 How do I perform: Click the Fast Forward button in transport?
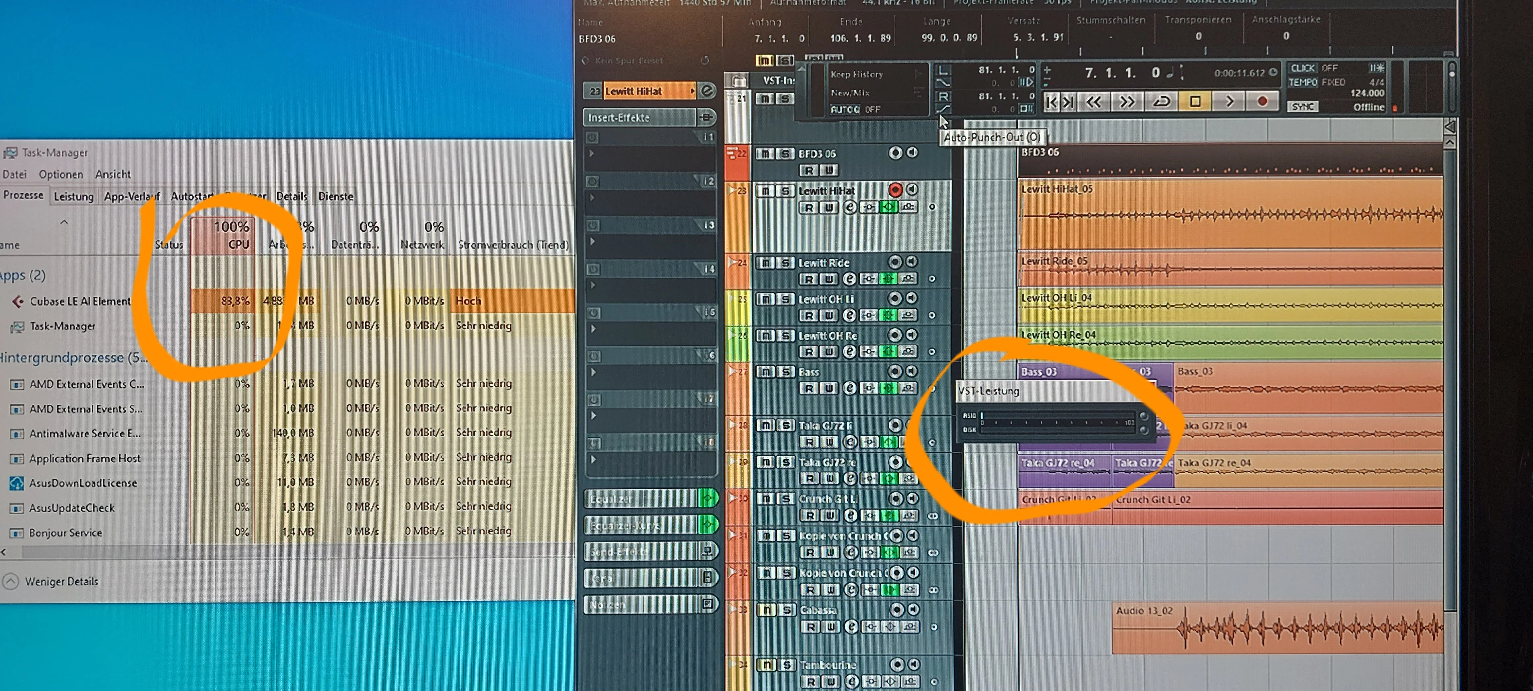coord(1127,102)
